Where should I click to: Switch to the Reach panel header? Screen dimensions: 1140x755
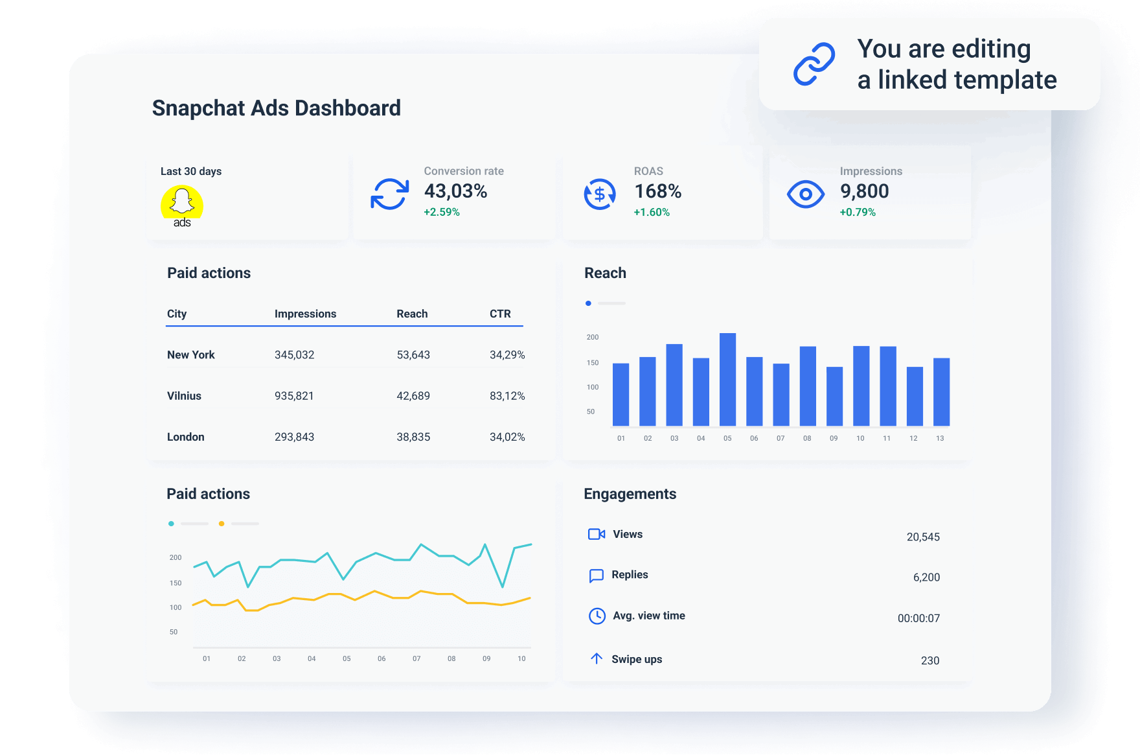point(604,273)
